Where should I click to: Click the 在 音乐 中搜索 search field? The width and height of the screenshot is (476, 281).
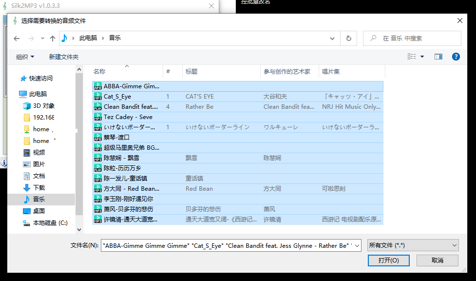click(x=412, y=39)
